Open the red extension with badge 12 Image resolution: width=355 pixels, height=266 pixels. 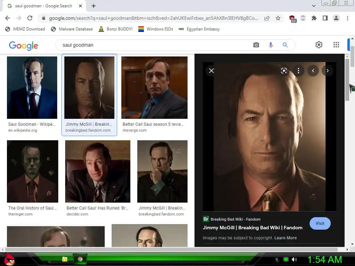(293, 19)
